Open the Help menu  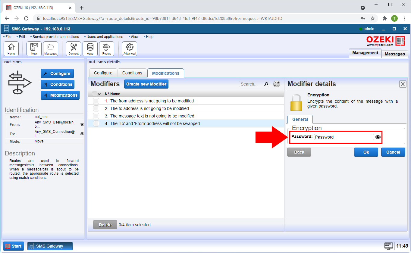pos(149,37)
